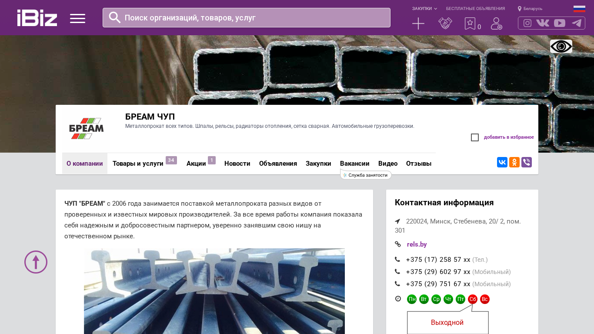
Task: Open the VK page in header
Action: click(x=543, y=23)
